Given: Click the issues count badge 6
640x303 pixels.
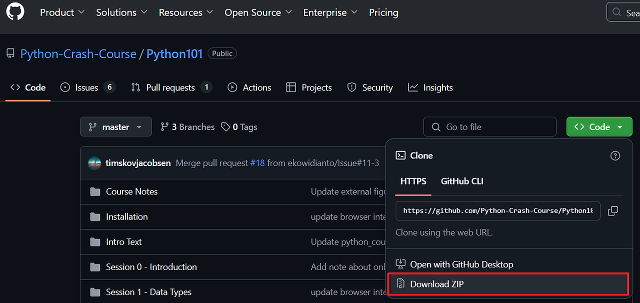Looking at the screenshot, I should pyautogui.click(x=109, y=87).
